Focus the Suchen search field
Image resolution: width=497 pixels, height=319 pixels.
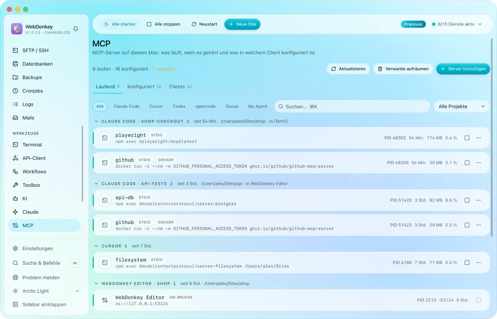pyautogui.click(x=352, y=106)
